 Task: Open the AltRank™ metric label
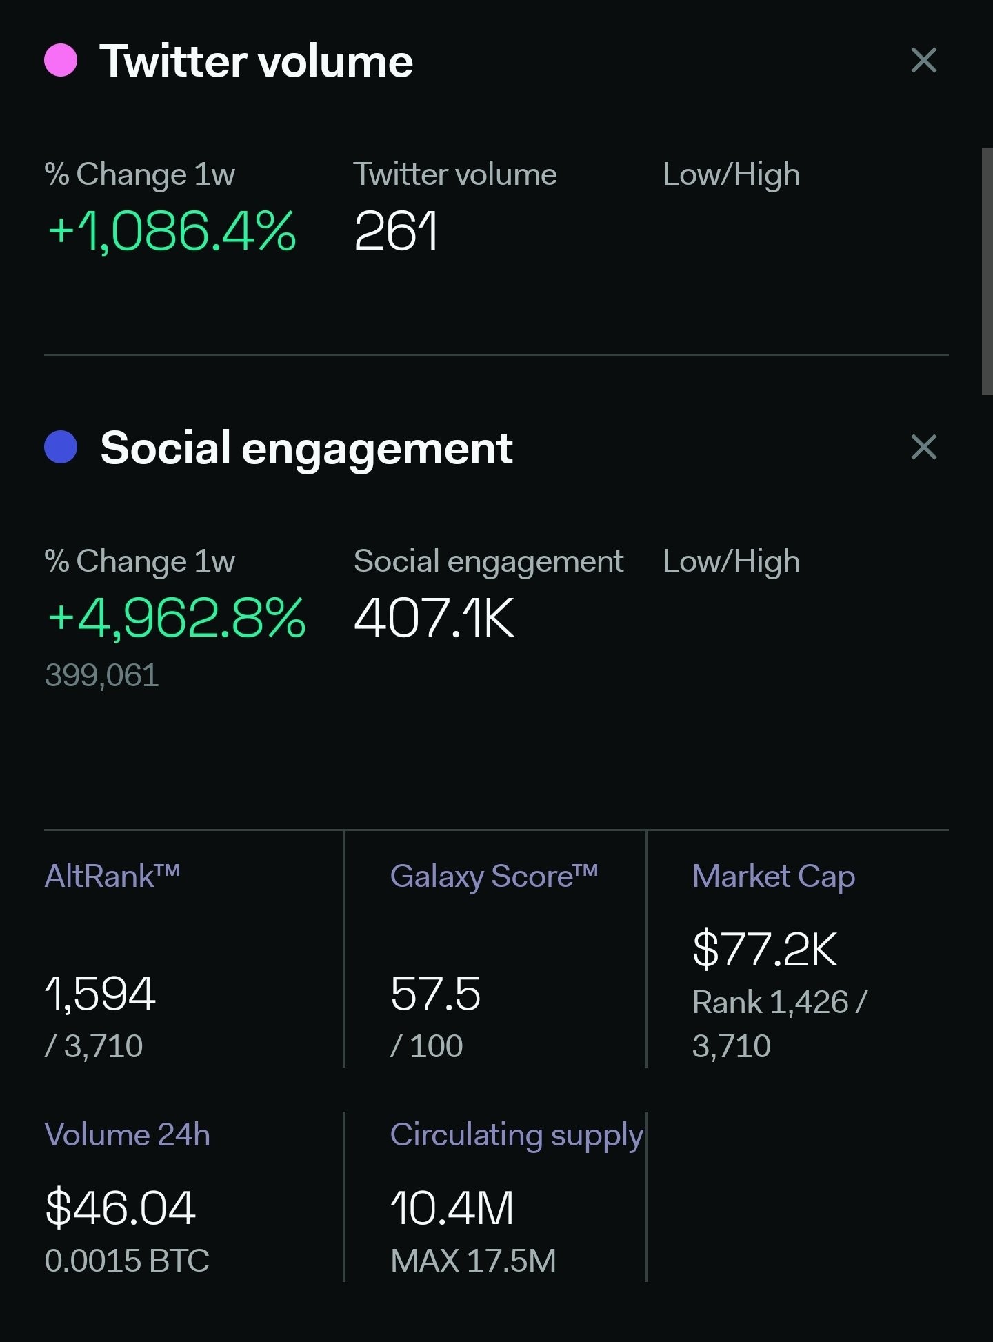[x=112, y=876]
